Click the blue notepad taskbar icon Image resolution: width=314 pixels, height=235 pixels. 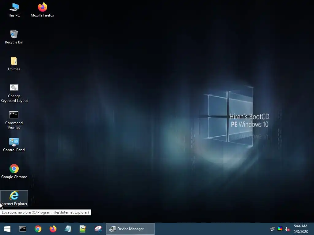pos(68,229)
